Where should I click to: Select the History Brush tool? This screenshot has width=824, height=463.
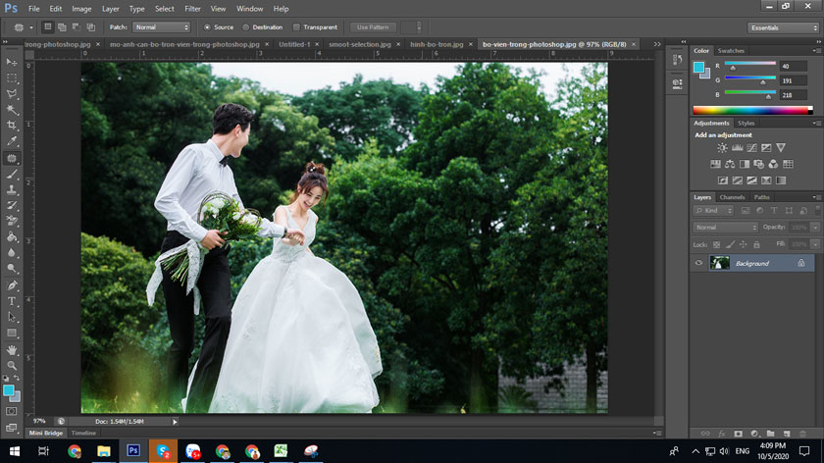coord(12,205)
